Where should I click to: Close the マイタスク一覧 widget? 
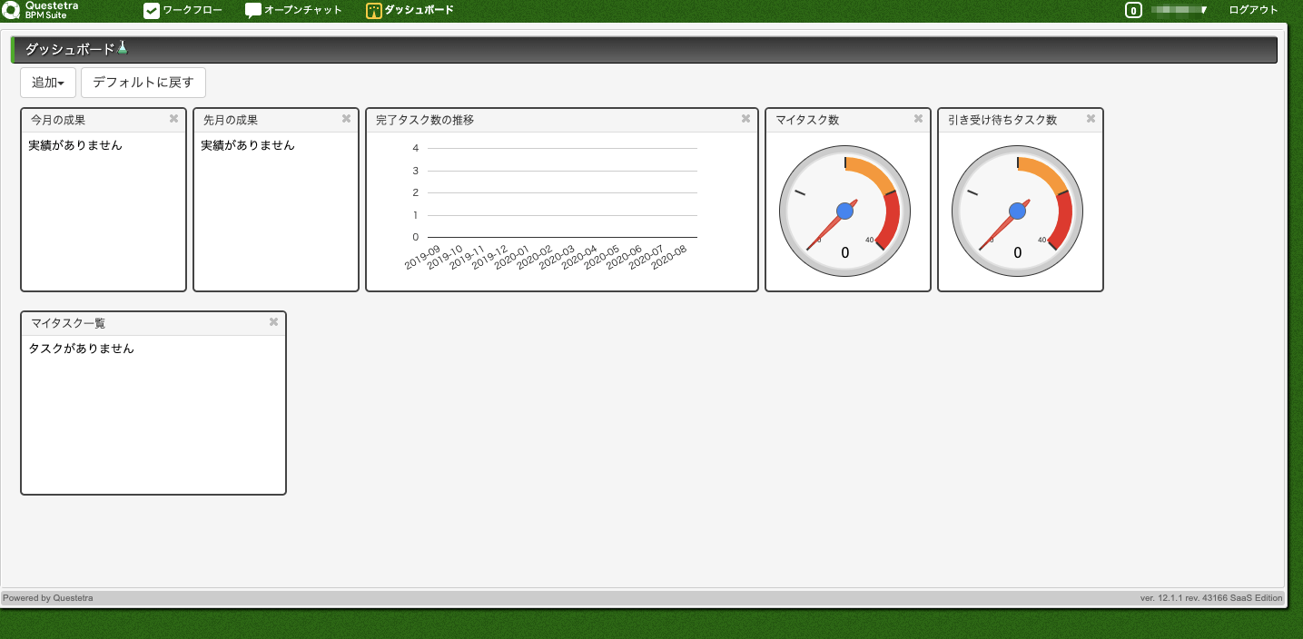click(x=273, y=322)
